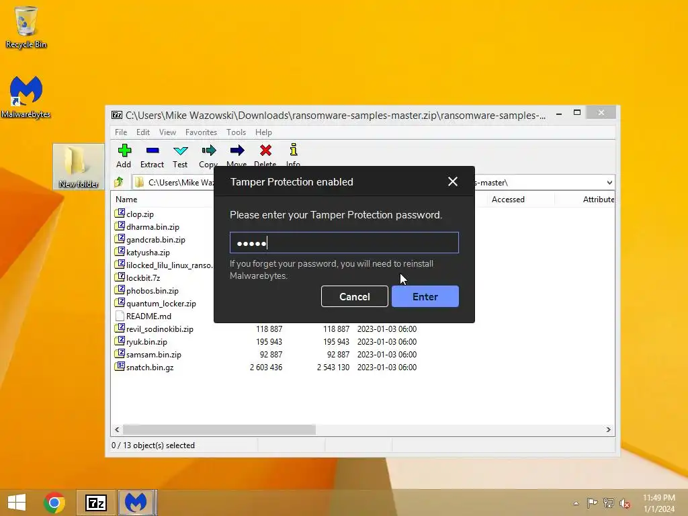Open the Favorites menu

tap(201, 132)
